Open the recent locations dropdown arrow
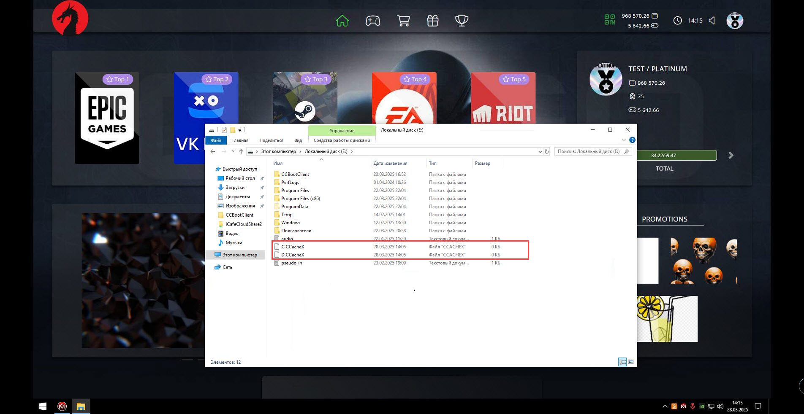 pyautogui.click(x=233, y=152)
